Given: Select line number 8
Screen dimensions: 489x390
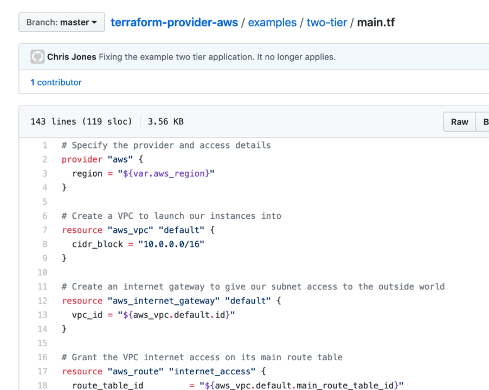Looking at the screenshot, I should coord(45,244).
